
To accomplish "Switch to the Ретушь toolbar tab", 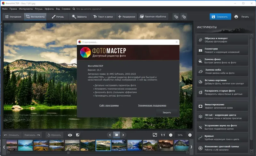I will pyautogui.click(x=58, y=17).
